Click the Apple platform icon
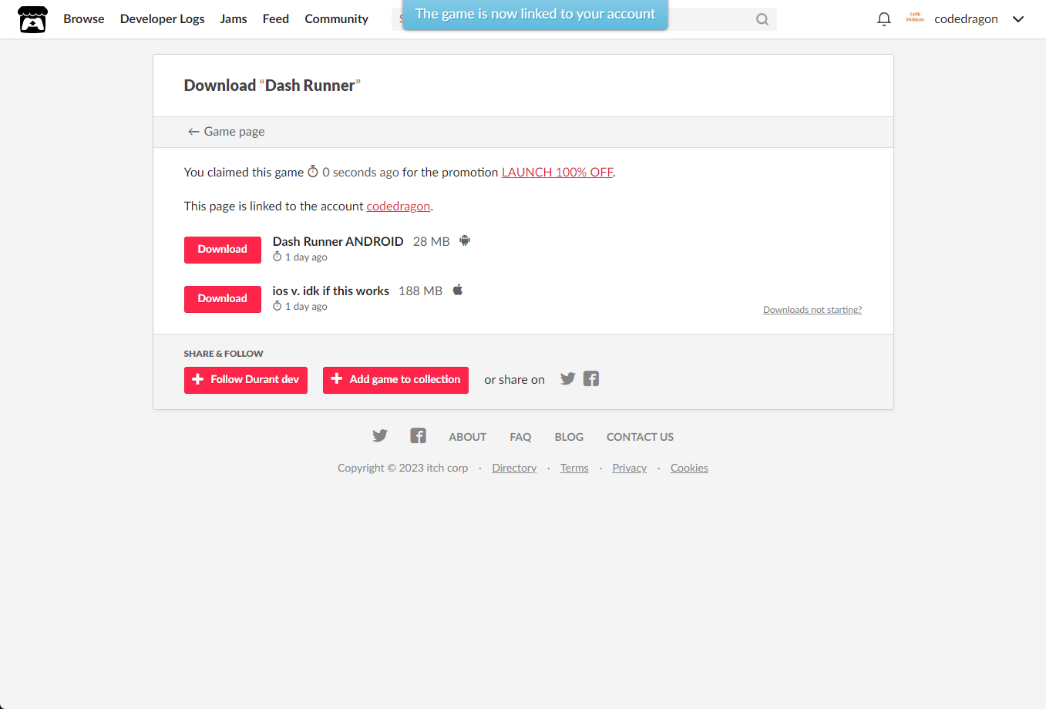This screenshot has width=1046, height=709. 458,290
